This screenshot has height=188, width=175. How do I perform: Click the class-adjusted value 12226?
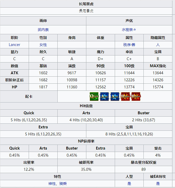pos(129,80)
